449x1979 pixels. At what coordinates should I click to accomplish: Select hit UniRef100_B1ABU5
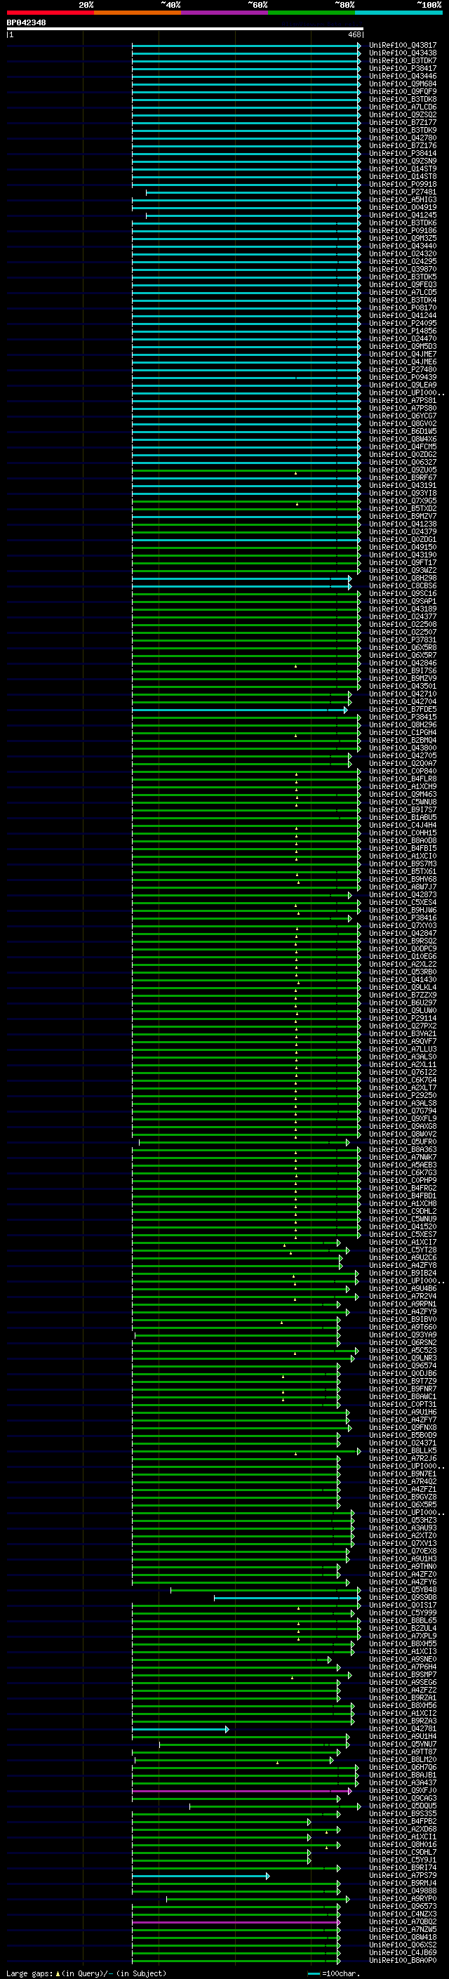point(402,817)
